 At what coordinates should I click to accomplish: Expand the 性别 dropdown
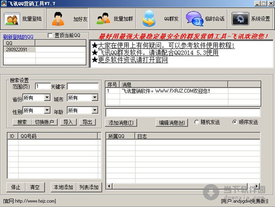coord(47,110)
